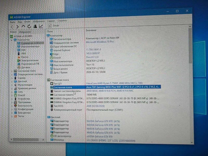
Task: Click the Edge row icon
Action: (x=51, y=54)
